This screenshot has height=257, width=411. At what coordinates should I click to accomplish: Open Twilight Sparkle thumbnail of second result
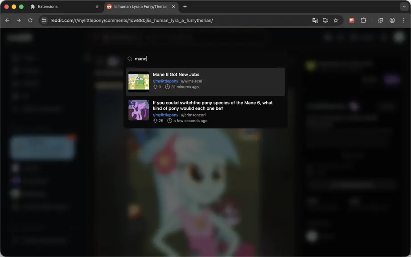(139, 110)
